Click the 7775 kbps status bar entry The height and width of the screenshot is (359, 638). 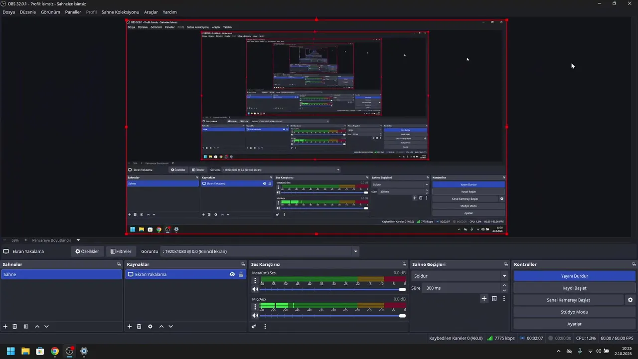[x=501, y=338]
